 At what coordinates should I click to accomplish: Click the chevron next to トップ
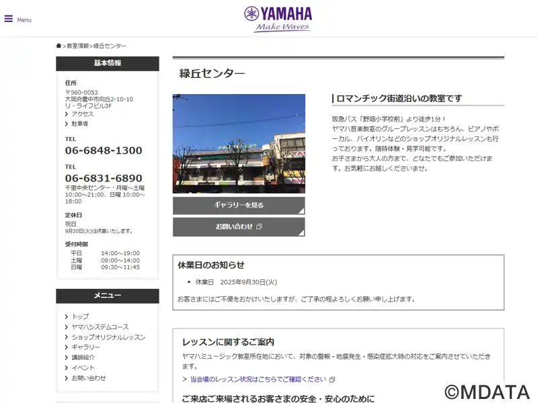coord(66,316)
